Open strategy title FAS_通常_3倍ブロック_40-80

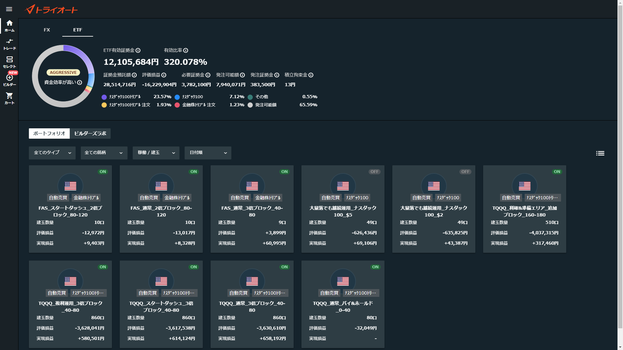point(252,211)
